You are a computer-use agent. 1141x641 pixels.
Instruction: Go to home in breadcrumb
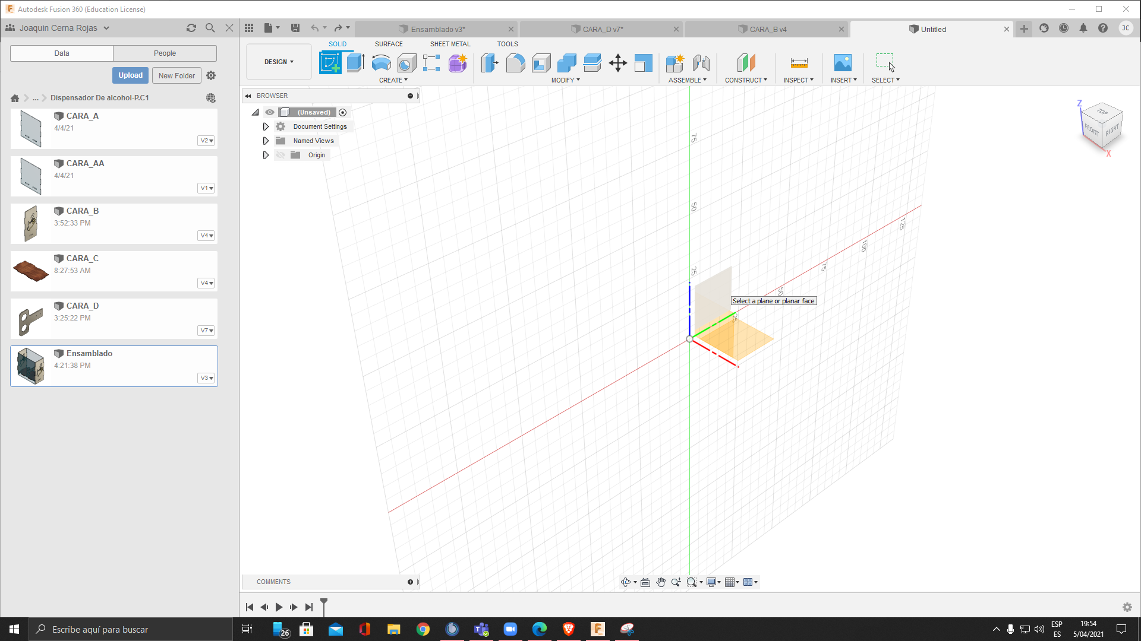coord(15,98)
